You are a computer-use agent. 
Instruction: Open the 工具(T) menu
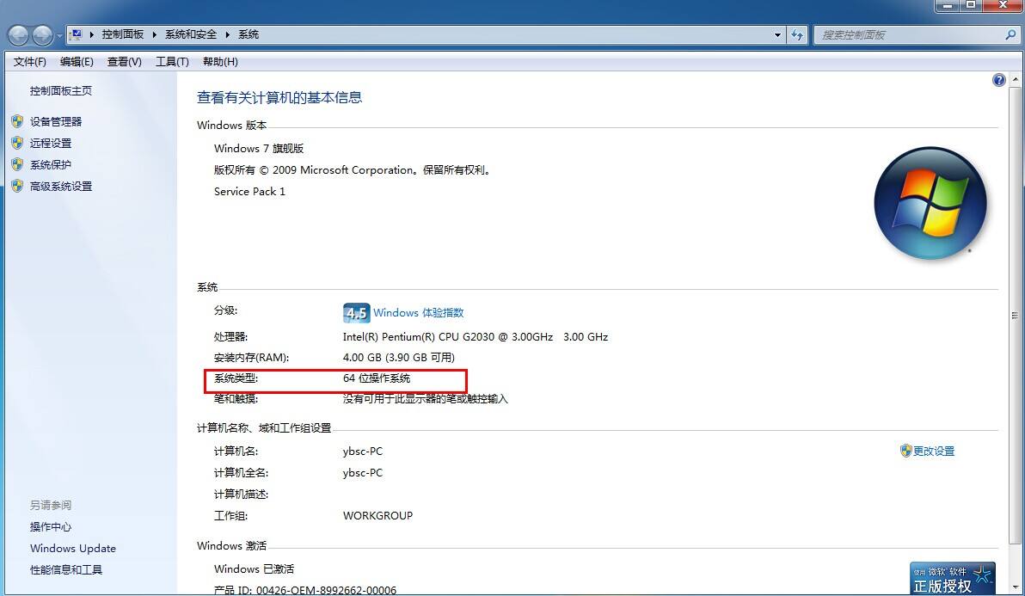[172, 61]
